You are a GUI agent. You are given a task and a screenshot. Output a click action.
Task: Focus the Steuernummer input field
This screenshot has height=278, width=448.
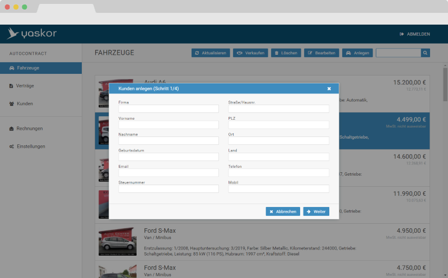point(169,189)
